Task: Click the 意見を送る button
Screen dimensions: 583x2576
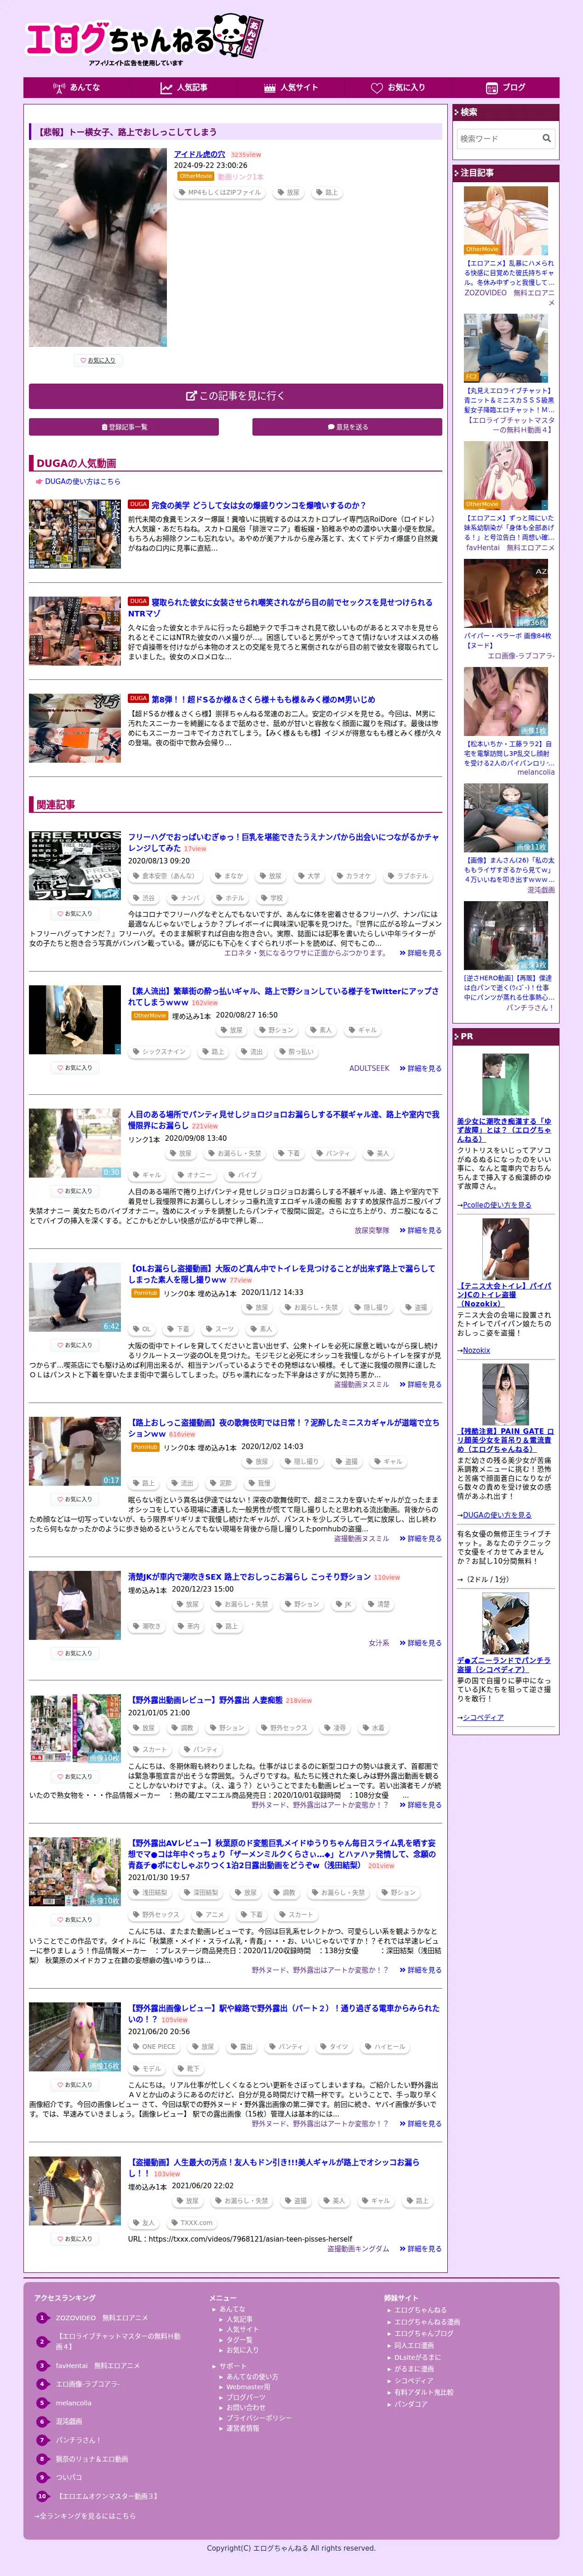Action: pyautogui.click(x=347, y=427)
